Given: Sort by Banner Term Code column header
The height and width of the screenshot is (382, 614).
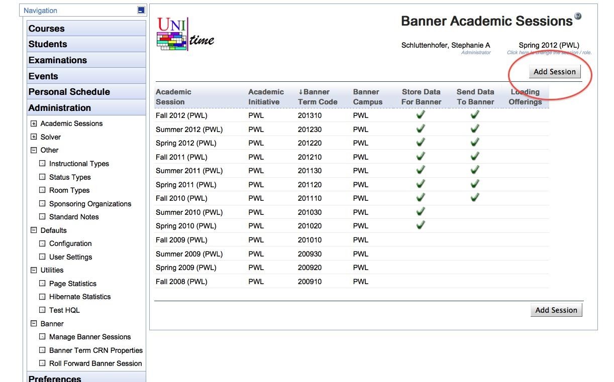Looking at the screenshot, I should click(318, 97).
